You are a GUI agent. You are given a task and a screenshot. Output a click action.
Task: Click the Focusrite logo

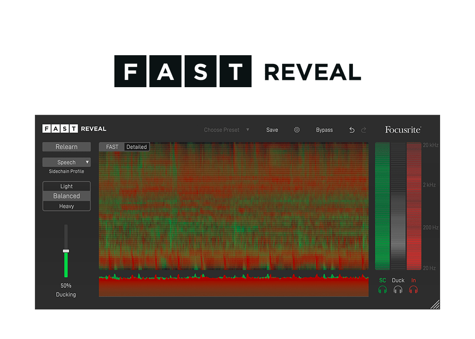(x=403, y=130)
